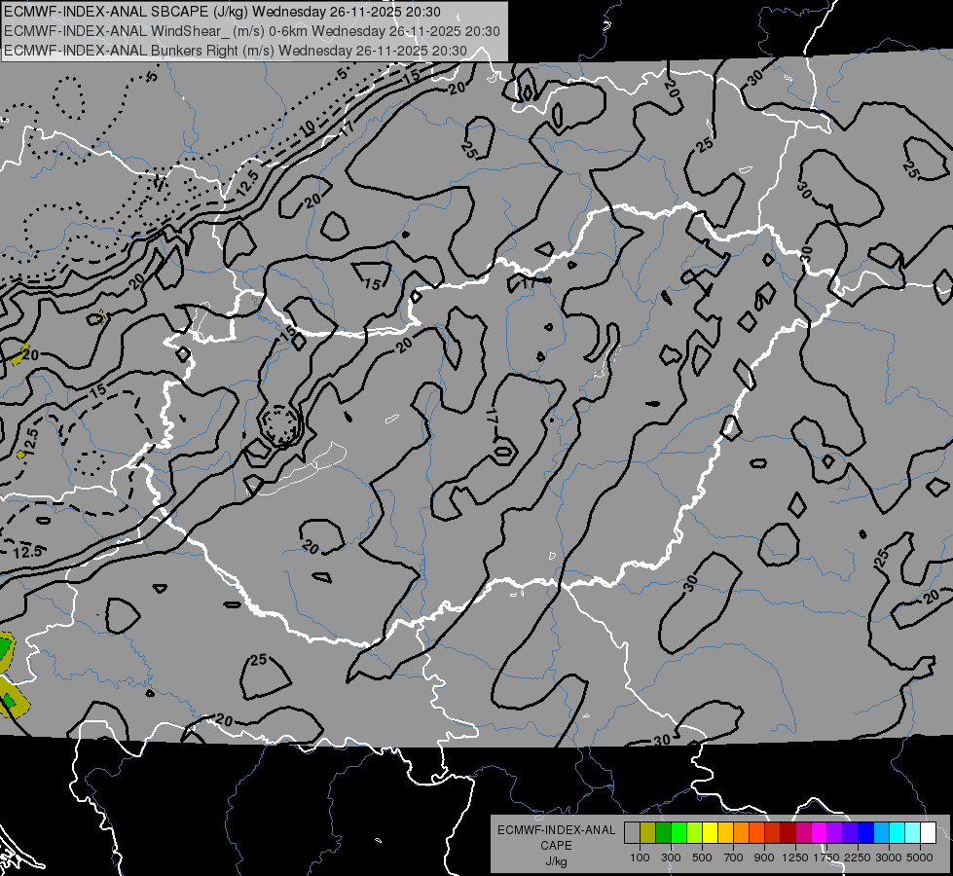The height and width of the screenshot is (876, 953).
Task: Select the cyan swatch right of 3000
Action: [898, 832]
